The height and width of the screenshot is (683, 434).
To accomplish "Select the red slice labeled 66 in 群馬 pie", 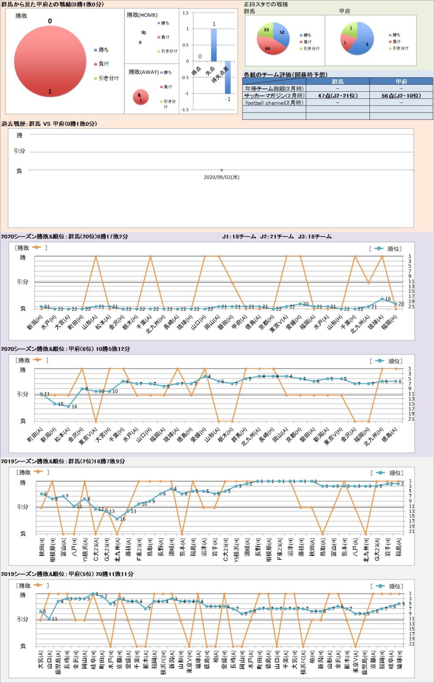I will [267, 47].
